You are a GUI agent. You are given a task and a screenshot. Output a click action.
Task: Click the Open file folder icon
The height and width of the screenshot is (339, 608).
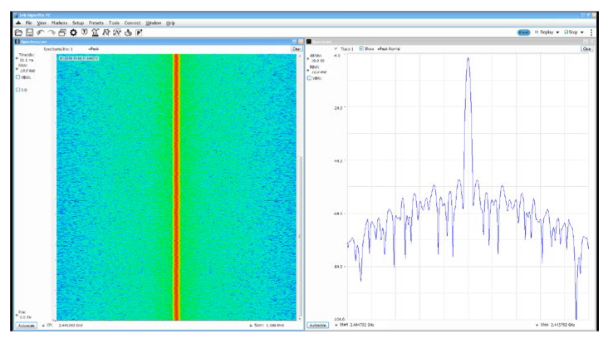point(18,32)
